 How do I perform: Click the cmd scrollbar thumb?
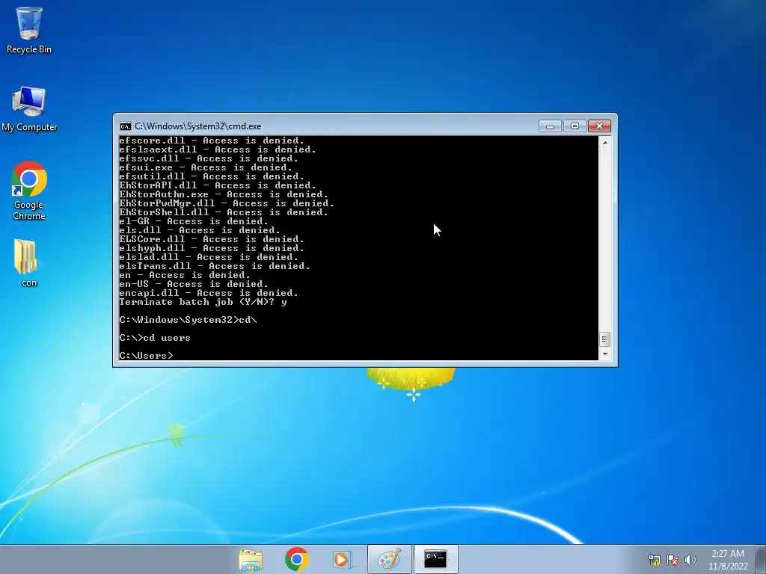(604, 339)
